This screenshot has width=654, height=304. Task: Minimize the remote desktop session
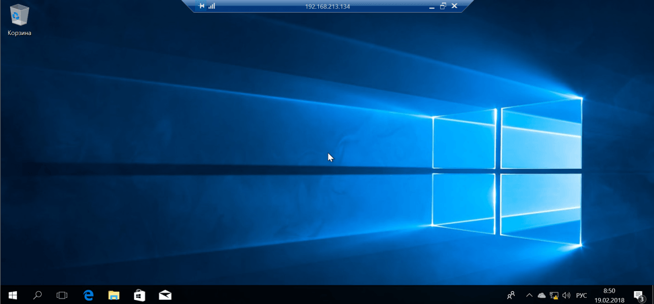click(431, 6)
